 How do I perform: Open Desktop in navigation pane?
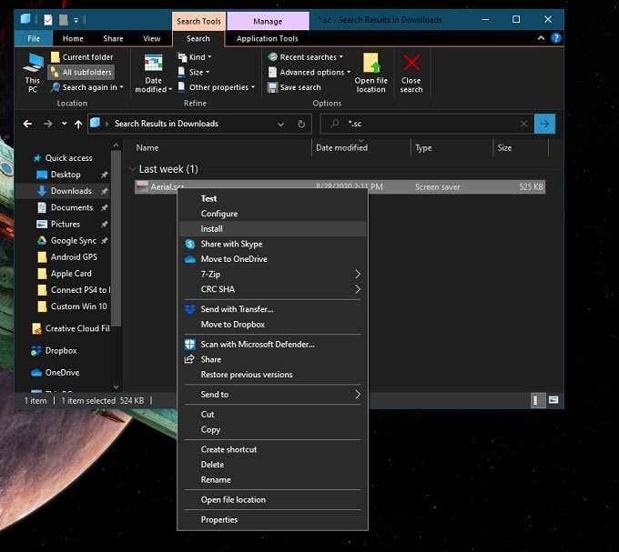point(66,175)
